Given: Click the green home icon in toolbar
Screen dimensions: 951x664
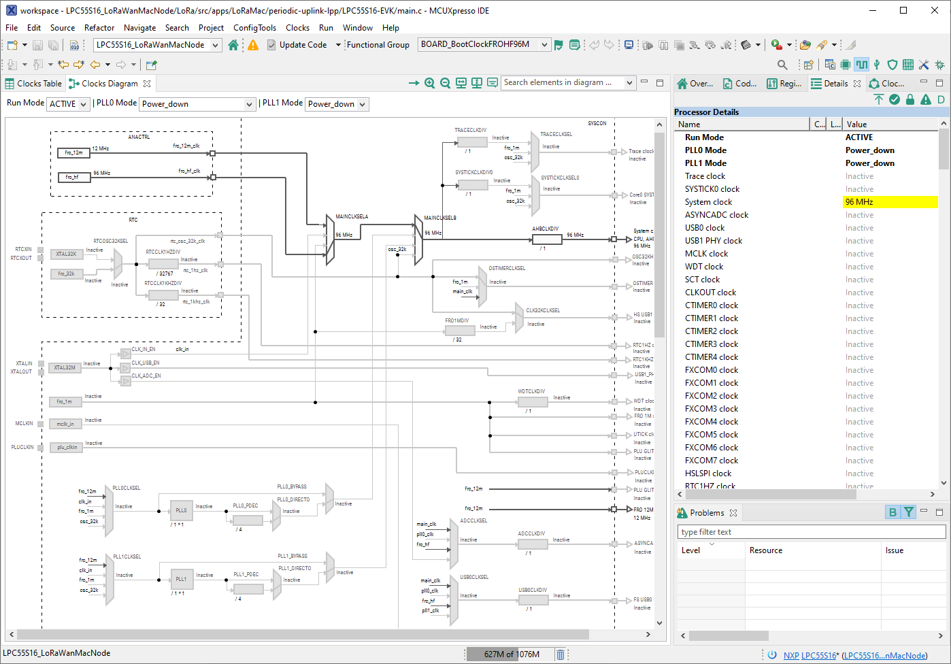Looking at the screenshot, I should pos(233,45).
